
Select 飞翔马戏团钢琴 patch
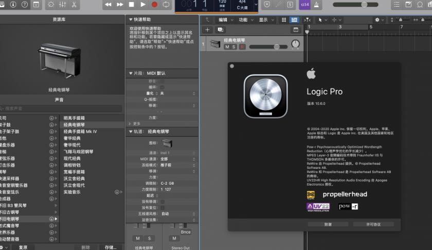coord(78,152)
